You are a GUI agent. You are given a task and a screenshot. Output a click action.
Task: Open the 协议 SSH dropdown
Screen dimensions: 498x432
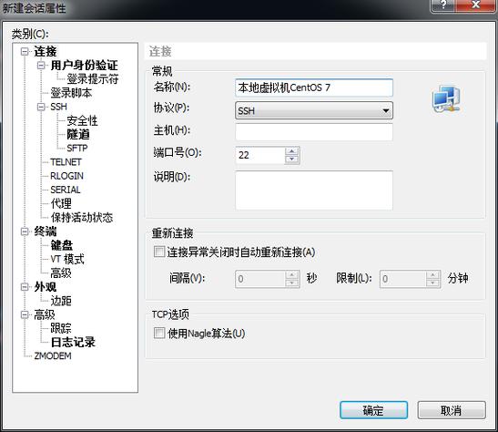pyautogui.click(x=314, y=110)
